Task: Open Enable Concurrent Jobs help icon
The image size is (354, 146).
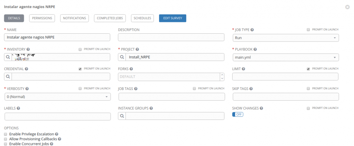Action: coord(52,144)
